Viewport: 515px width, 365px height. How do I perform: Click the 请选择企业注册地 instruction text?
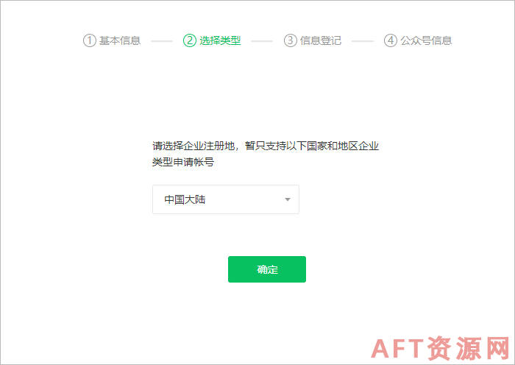tap(193, 146)
